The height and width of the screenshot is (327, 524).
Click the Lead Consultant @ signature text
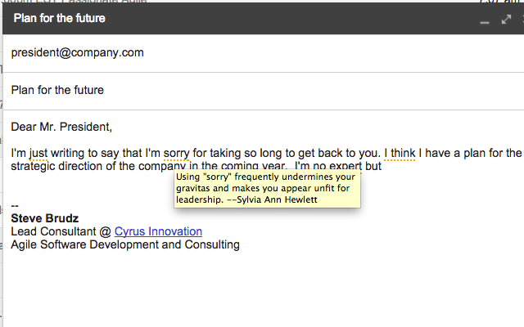[61, 231]
